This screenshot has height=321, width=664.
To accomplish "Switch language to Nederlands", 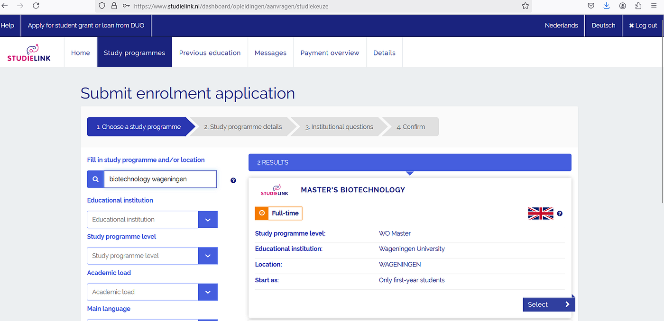I will pos(562,26).
